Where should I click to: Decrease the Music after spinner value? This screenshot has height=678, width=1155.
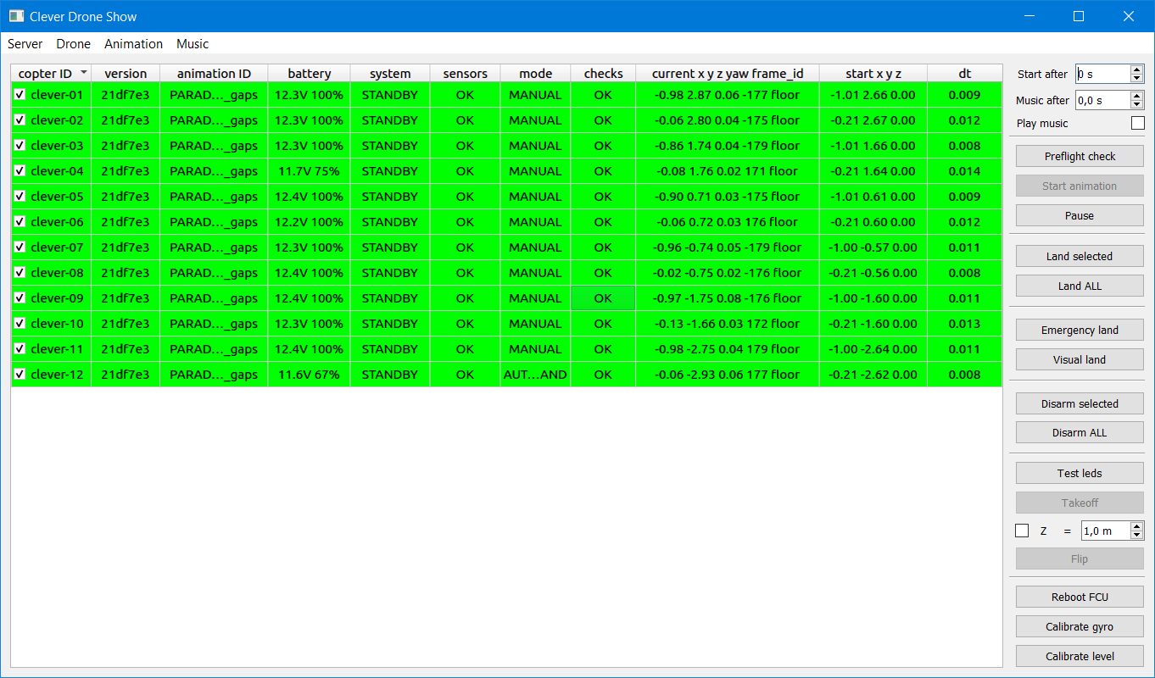click(x=1136, y=104)
